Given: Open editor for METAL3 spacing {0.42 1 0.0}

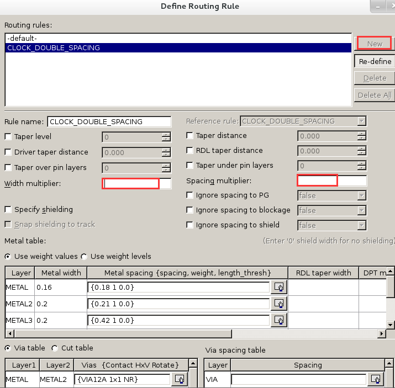Looking at the screenshot, I should tap(279, 320).
